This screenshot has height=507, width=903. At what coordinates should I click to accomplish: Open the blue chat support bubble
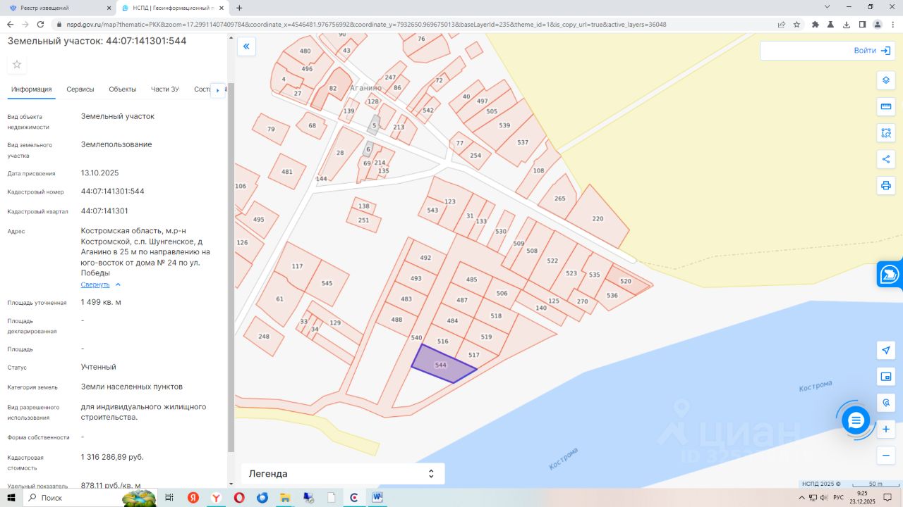856,420
